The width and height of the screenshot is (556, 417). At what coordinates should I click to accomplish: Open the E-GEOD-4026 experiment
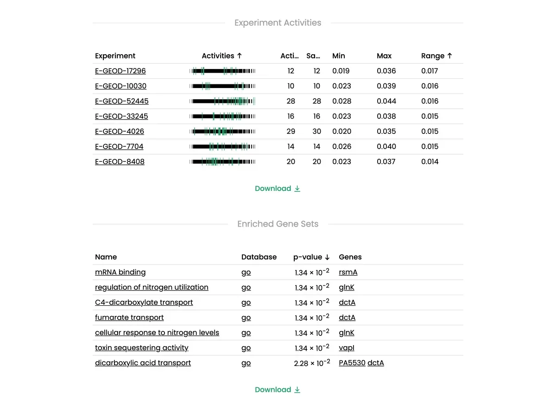click(120, 131)
